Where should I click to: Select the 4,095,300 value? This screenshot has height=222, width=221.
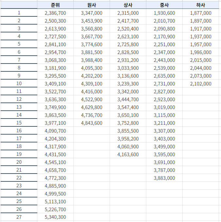[x=92, y=68]
